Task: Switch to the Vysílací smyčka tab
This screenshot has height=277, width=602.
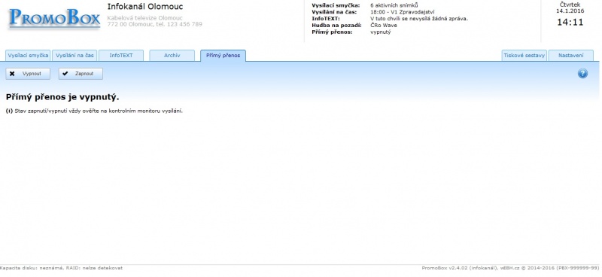Action: [28, 55]
